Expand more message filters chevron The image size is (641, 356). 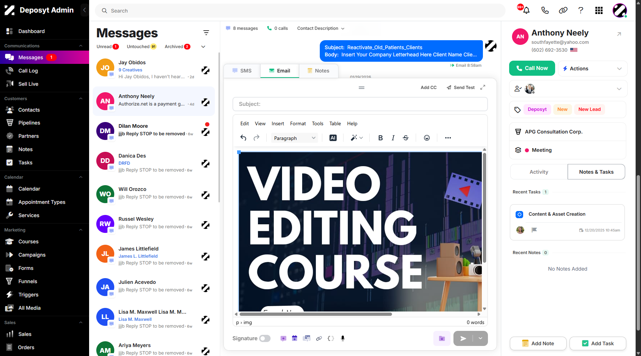click(x=203, y=47)
